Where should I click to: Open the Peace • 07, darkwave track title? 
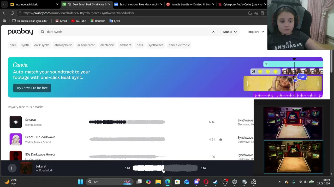pos(40,137)
